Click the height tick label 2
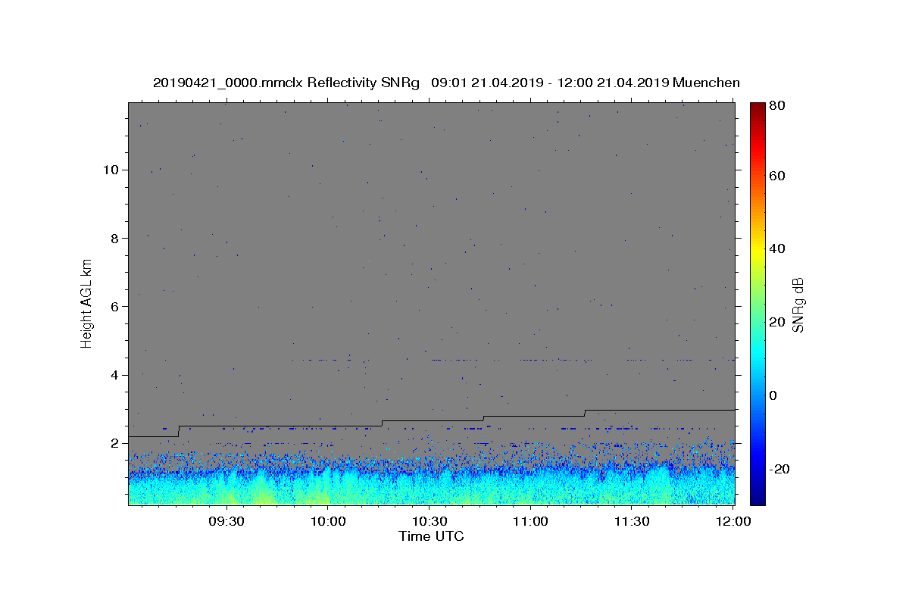 click(115, 443)
